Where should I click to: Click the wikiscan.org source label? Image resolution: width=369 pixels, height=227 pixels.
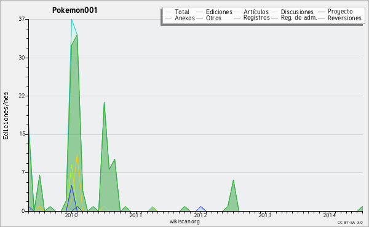pyautogui.click(x=184, y=221)
